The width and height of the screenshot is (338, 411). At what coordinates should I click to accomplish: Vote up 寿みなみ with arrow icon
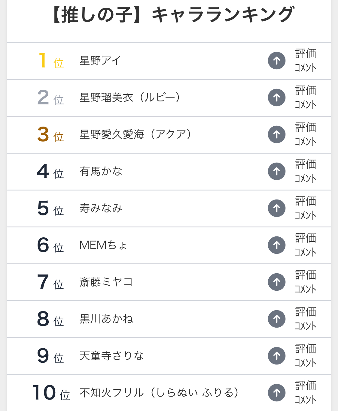tap(276, 208)
